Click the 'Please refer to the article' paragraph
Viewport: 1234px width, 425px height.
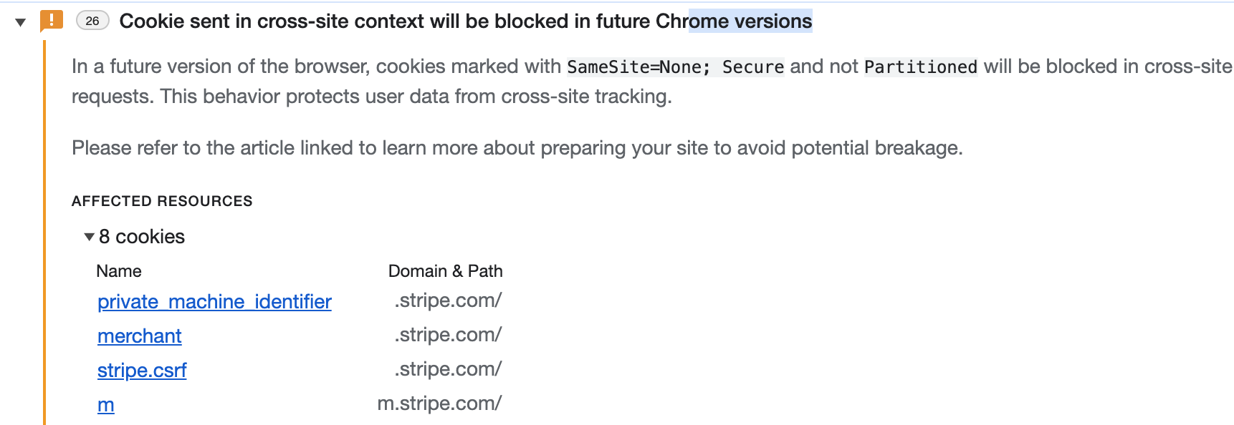click(x=517, y=148)
